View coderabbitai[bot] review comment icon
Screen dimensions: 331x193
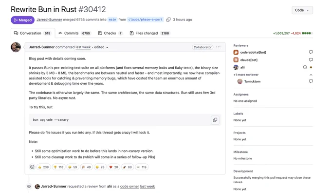click(311, 52)
